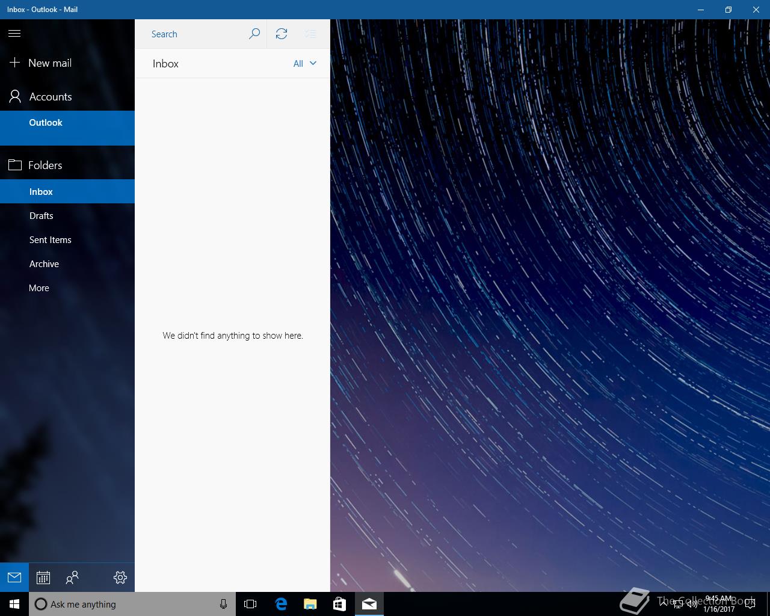Open network status tray icon
The height and width of the screenshot is (616, 770).
click(x=678, y=605)
